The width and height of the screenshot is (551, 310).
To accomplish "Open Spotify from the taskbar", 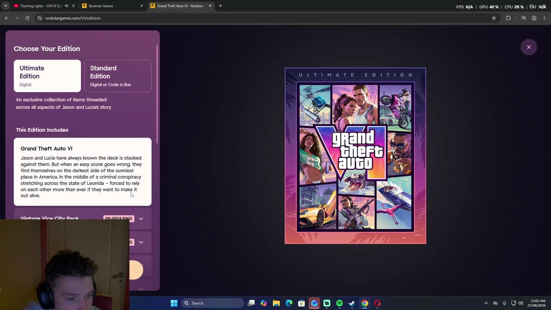I will (x=339, y=303).
